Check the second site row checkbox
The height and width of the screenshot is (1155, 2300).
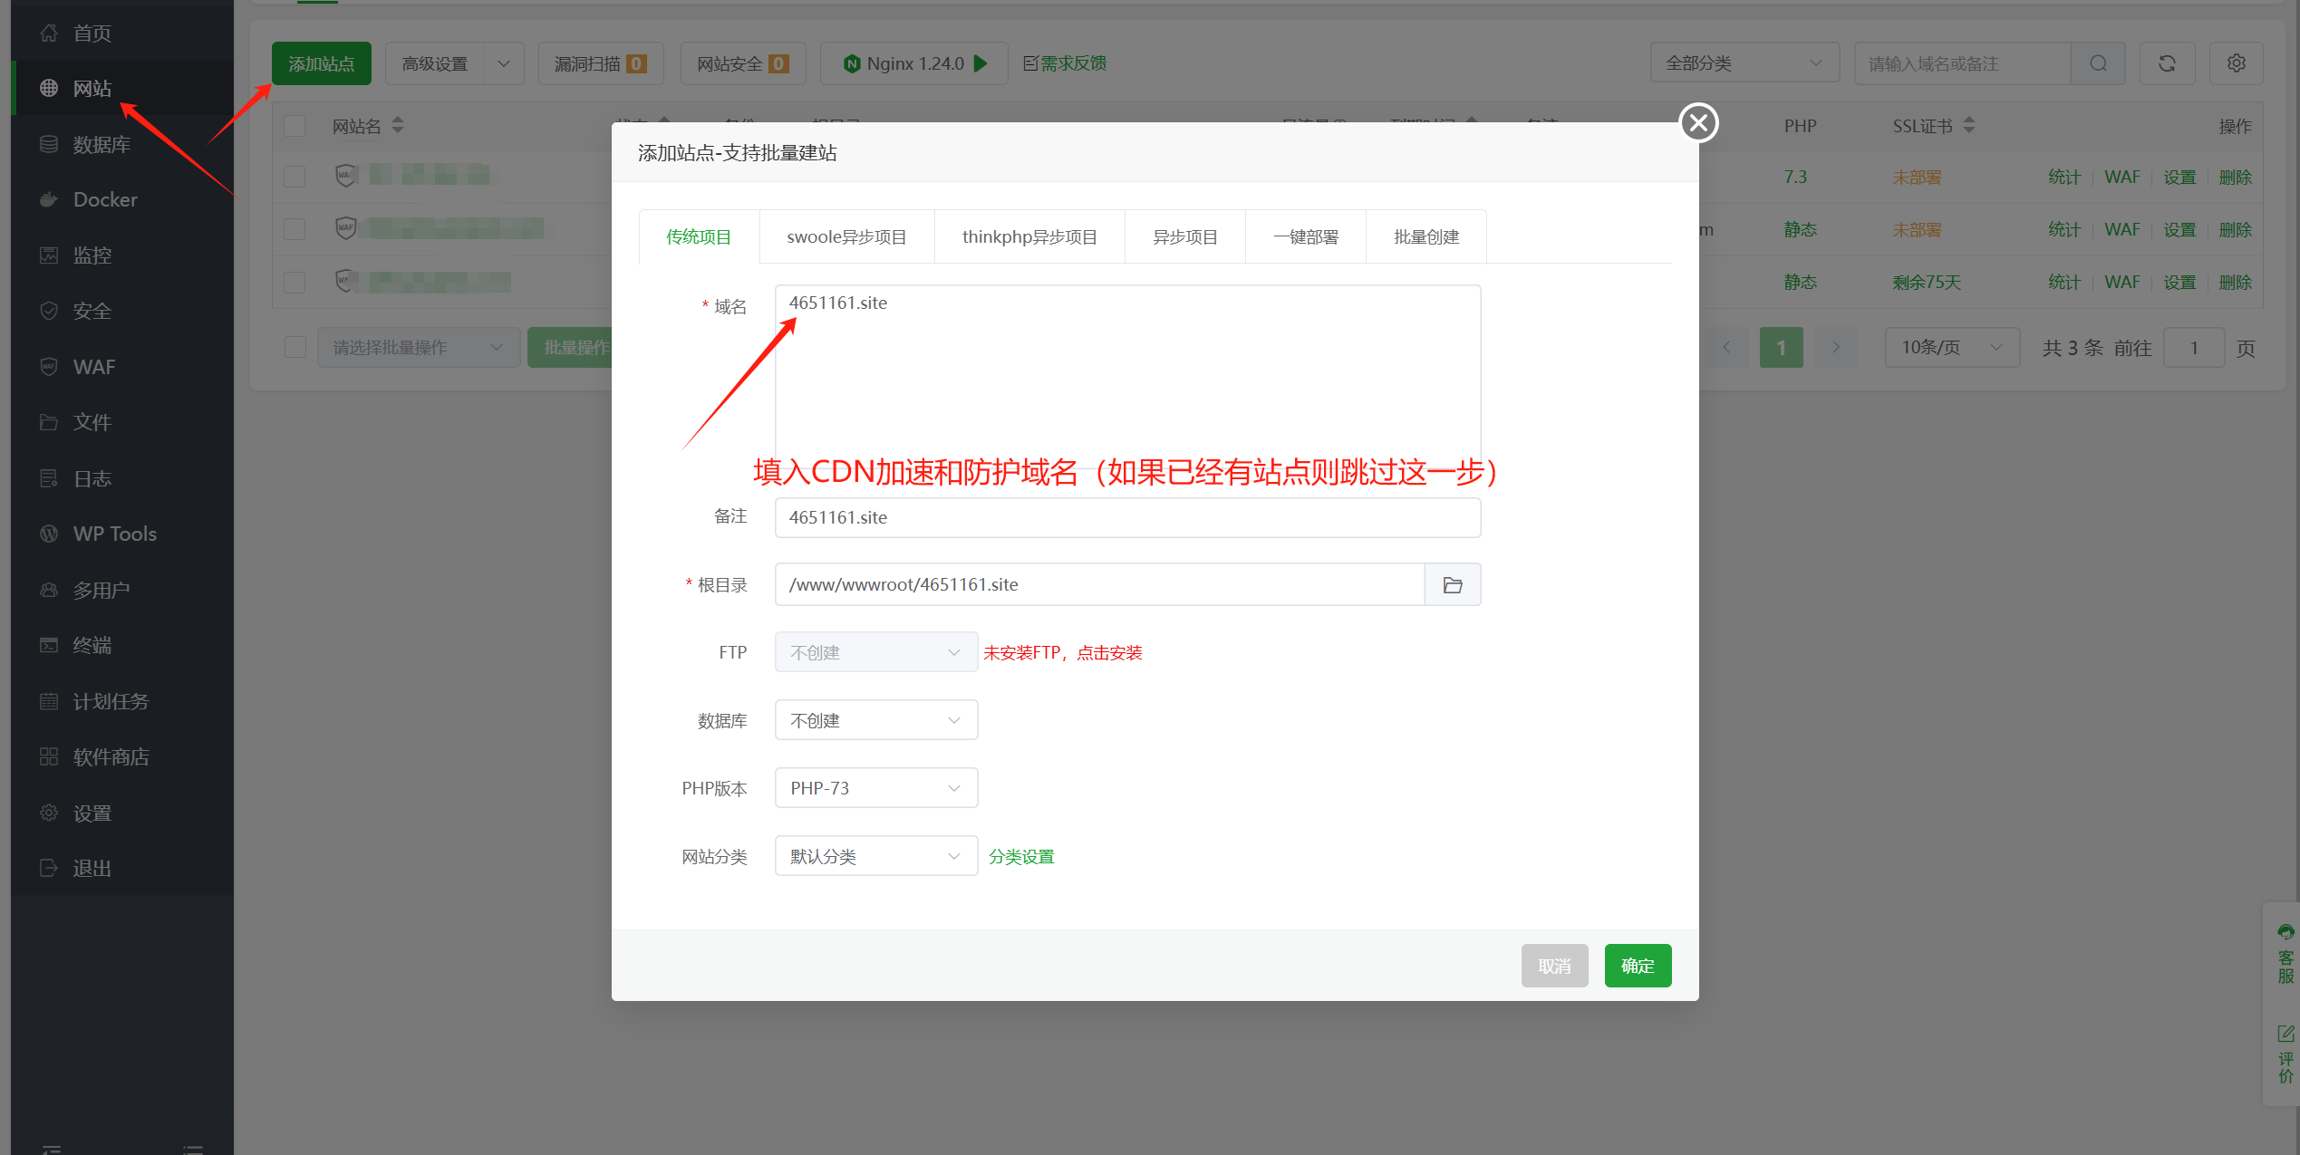(x=295, y=228)
